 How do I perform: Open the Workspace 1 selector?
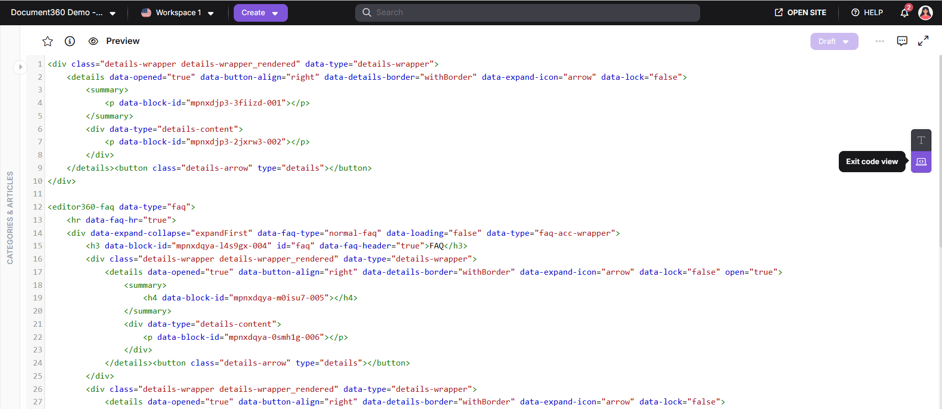178,13
